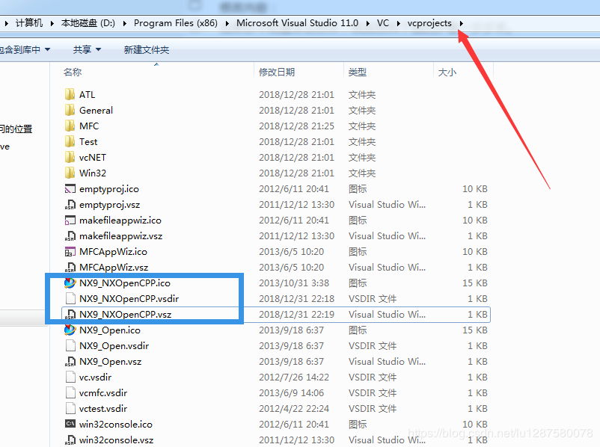Expand the arrow after VC in address bar
The image size is (600, 447).
click(398, 23)
